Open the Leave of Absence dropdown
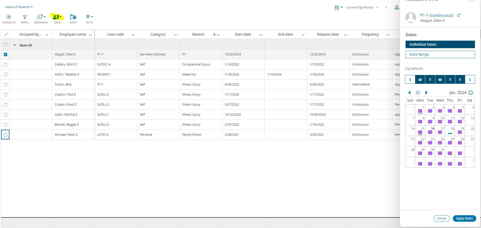Viewport: 481px width, 228px height. point(19,7)
